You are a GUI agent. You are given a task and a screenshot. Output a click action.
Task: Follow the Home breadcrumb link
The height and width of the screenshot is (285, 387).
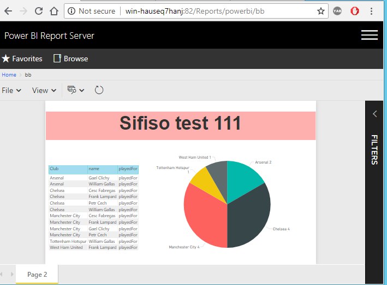point(9,75)
